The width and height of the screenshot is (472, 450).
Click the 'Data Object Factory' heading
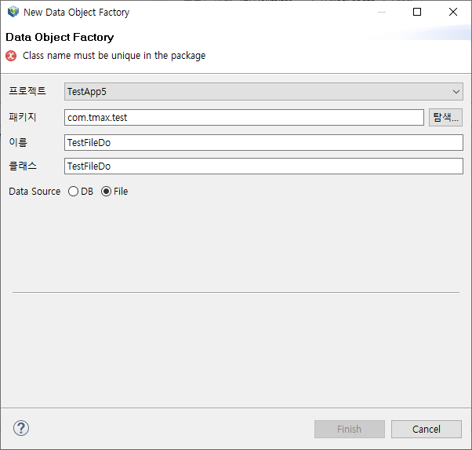point(60,37)
